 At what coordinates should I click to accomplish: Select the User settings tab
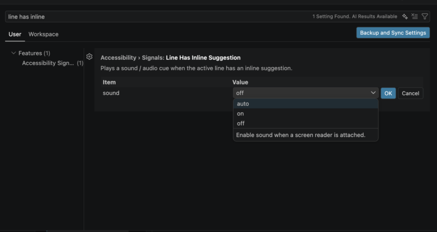[x=15, y=34]
